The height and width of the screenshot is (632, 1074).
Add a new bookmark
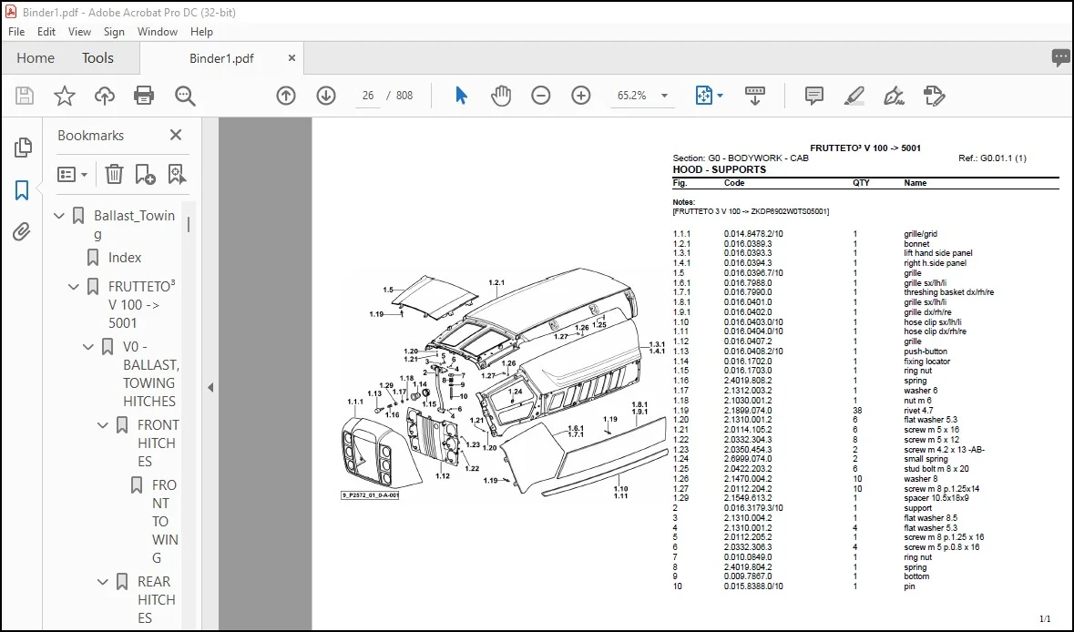145,175
